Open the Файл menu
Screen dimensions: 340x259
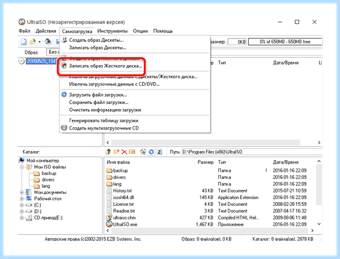click(24, 31)
